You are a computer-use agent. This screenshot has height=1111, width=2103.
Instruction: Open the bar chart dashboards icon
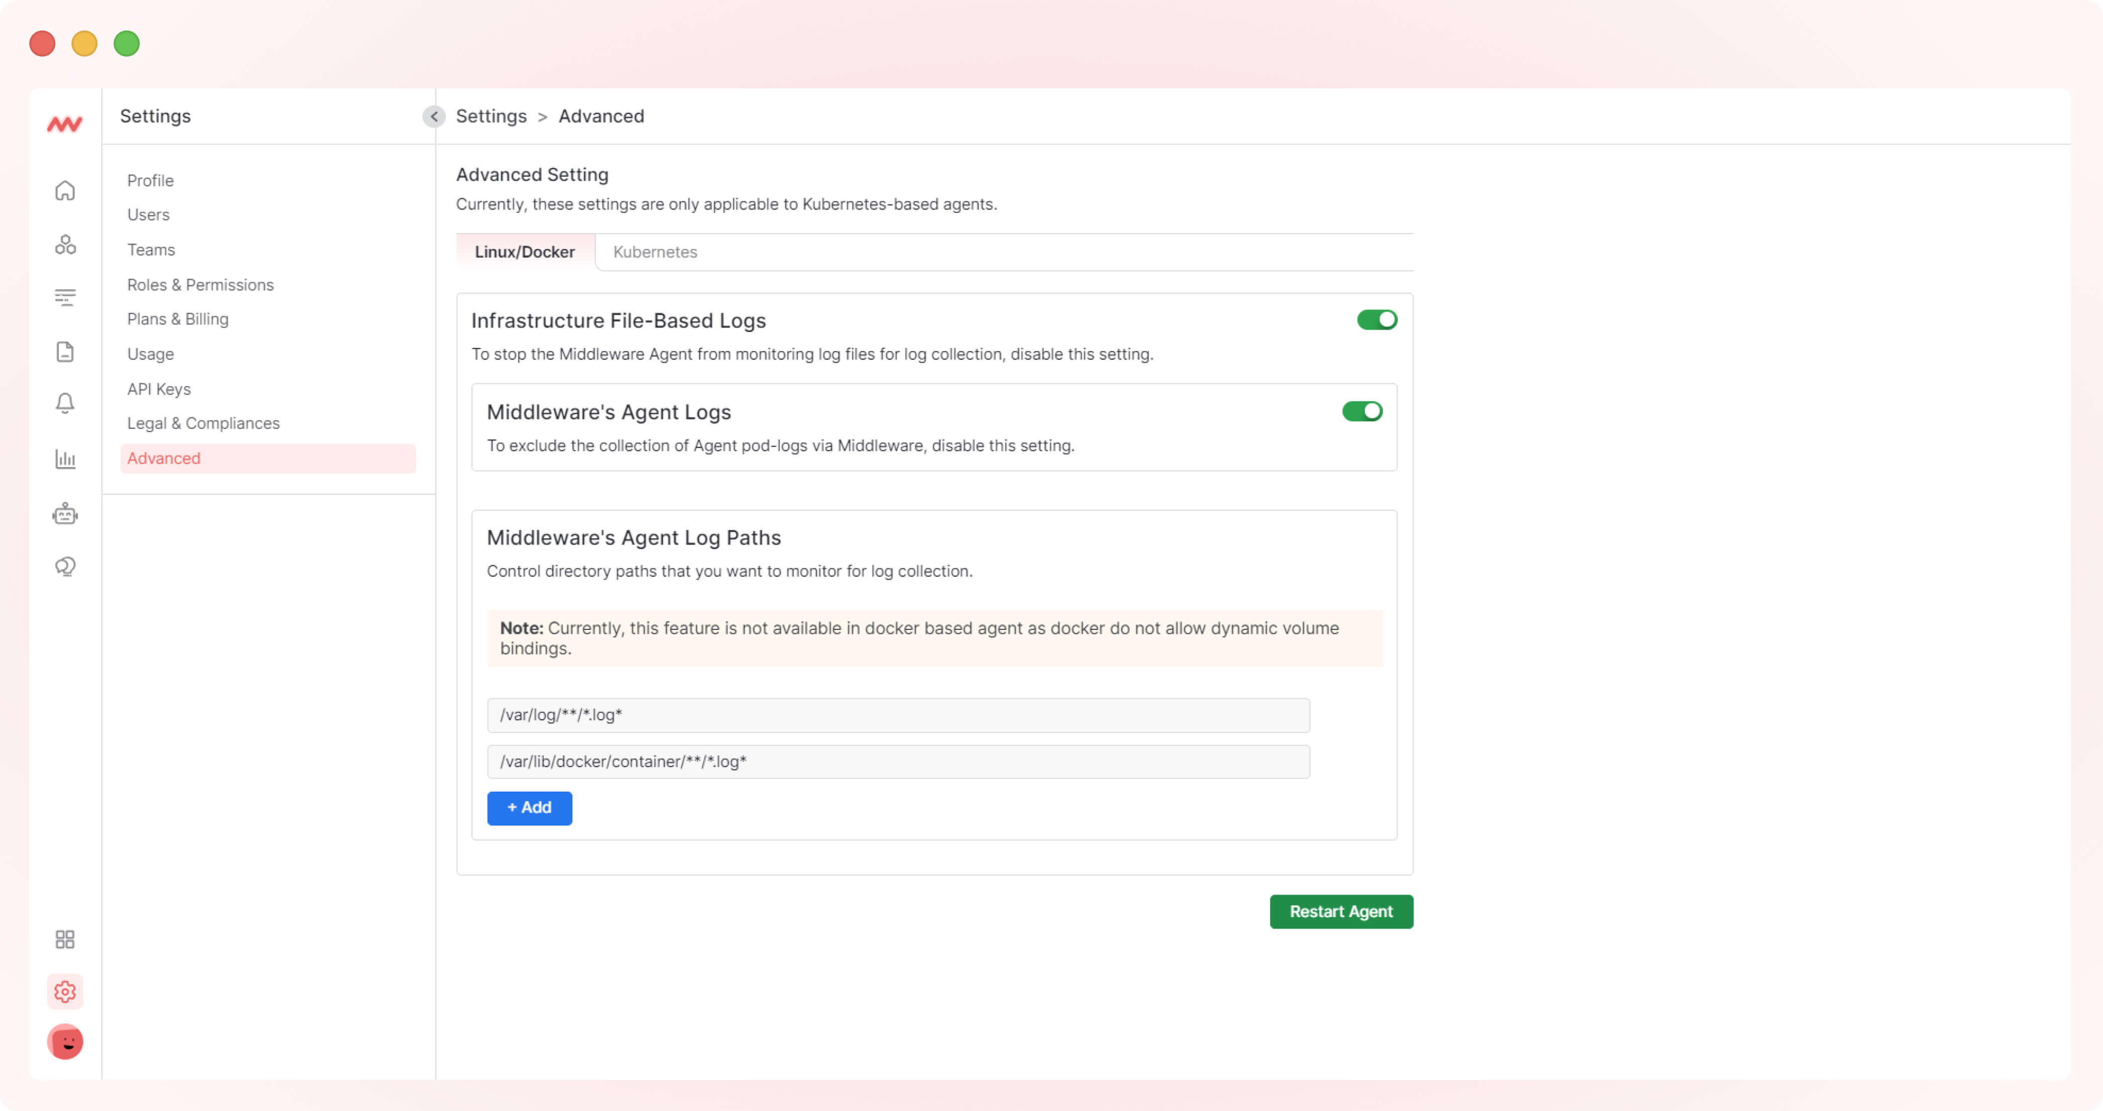click(x=65, y=460)
